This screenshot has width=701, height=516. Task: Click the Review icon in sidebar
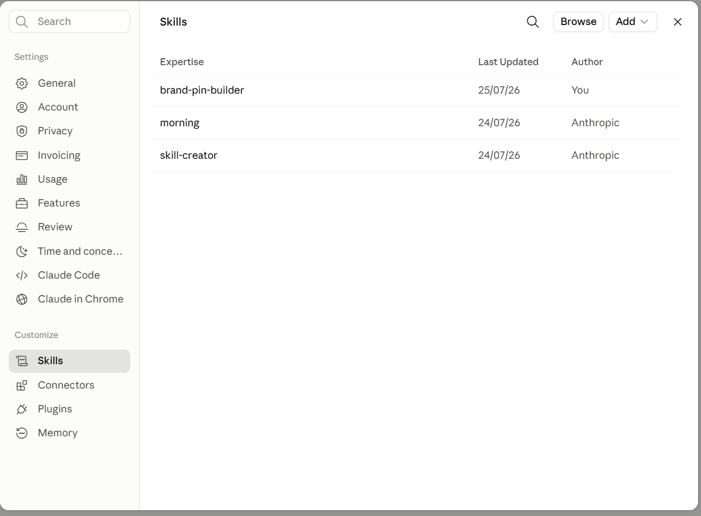click(22, 227)
